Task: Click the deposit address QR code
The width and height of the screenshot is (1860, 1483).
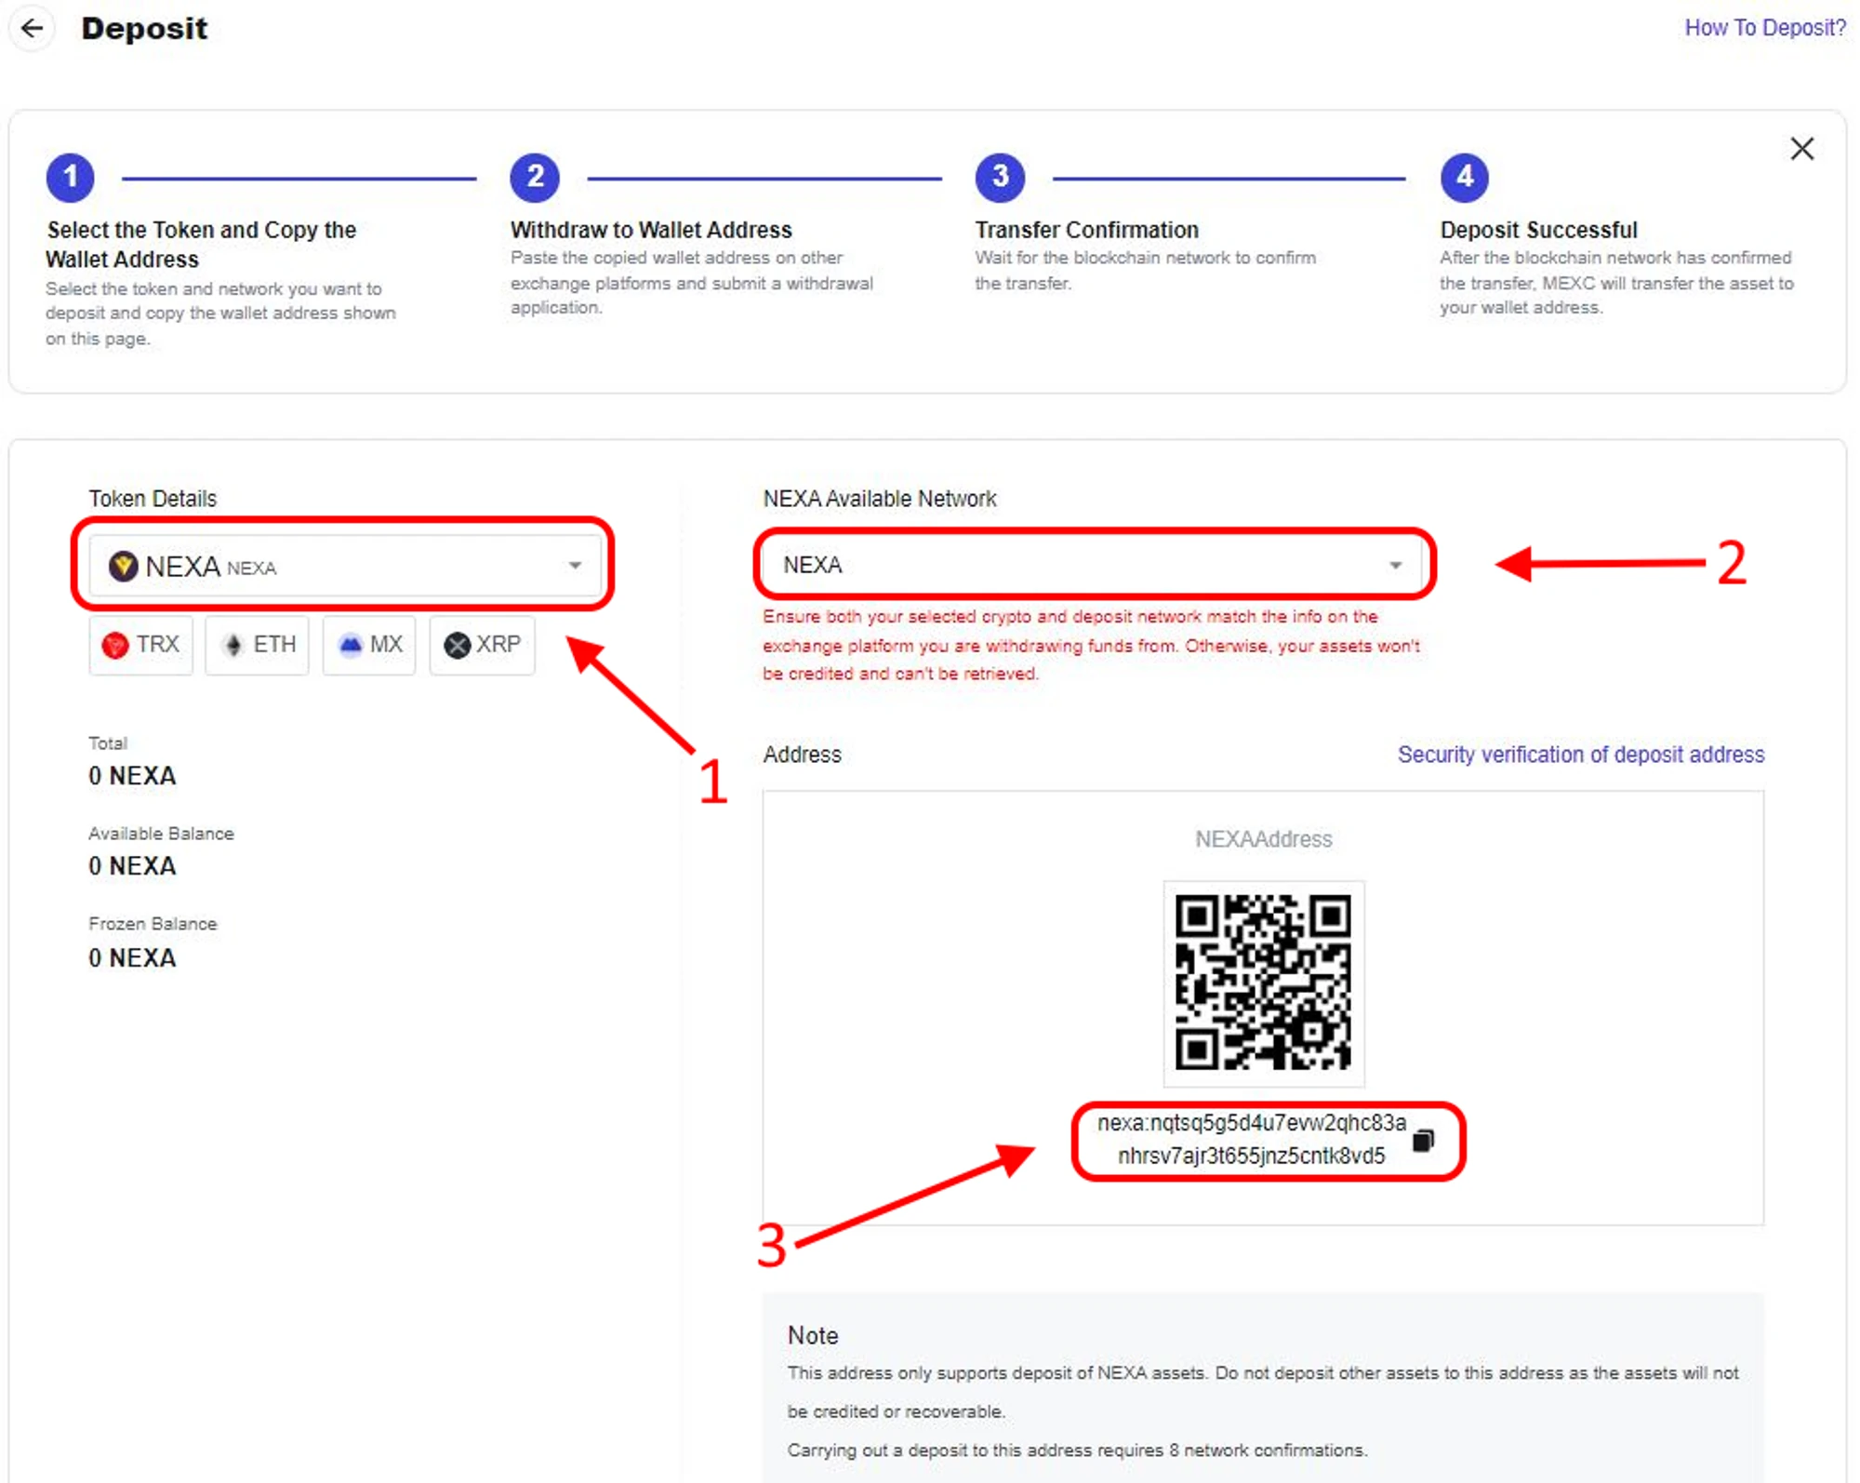Action: pyautogui.click(x=1263, y=982)
